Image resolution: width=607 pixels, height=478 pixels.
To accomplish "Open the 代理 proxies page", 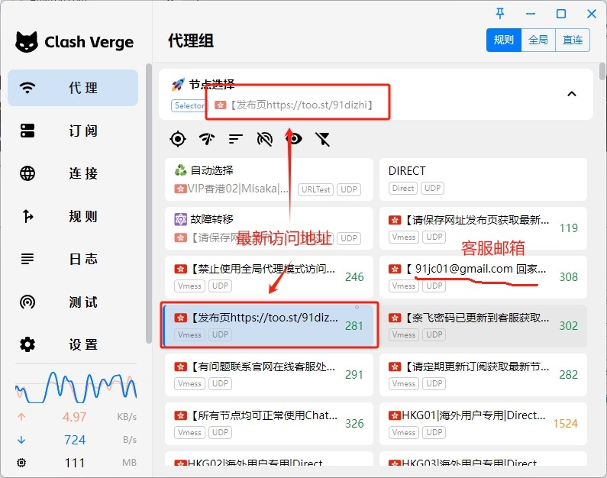I will coord(73,88).
